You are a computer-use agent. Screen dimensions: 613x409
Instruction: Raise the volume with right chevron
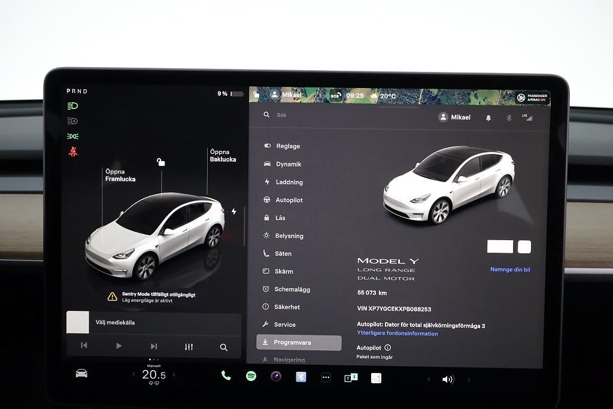469,379
